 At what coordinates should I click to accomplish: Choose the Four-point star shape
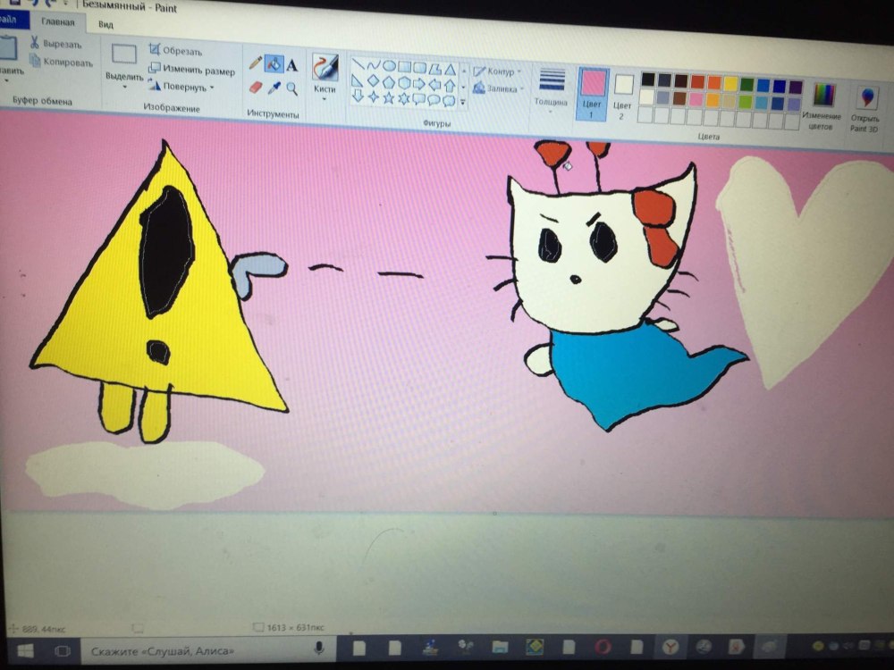[x=373, y=96]
